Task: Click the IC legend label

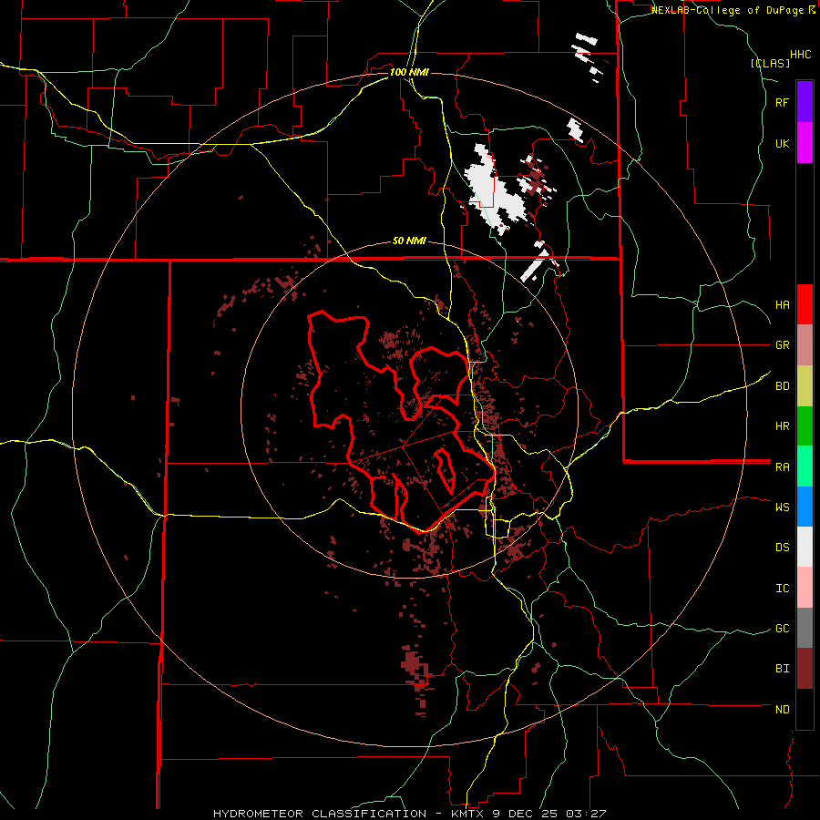Action: pos(783,589)
